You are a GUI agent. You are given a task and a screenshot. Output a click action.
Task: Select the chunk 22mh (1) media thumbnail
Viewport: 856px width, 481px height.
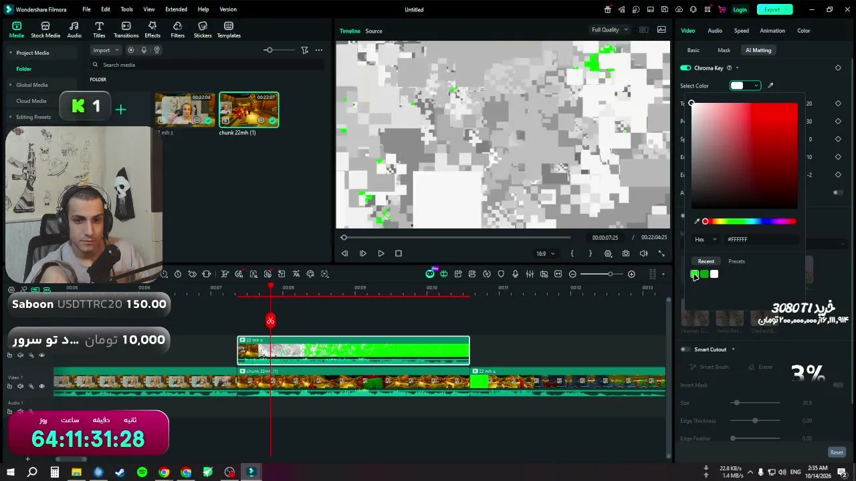(x=249, y=110)
